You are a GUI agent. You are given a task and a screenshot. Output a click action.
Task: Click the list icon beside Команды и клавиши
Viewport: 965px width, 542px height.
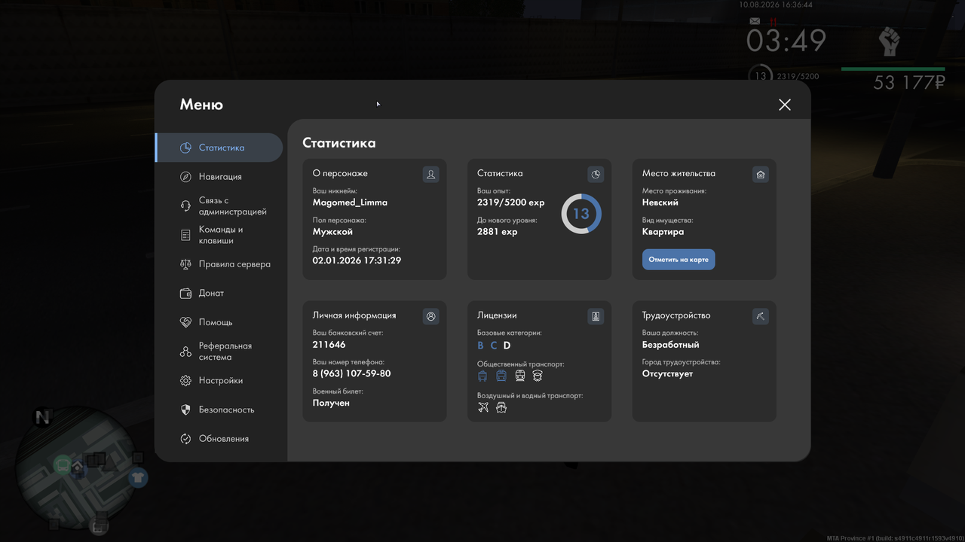185,236
